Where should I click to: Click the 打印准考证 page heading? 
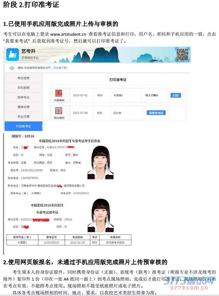tap(118, 80)
